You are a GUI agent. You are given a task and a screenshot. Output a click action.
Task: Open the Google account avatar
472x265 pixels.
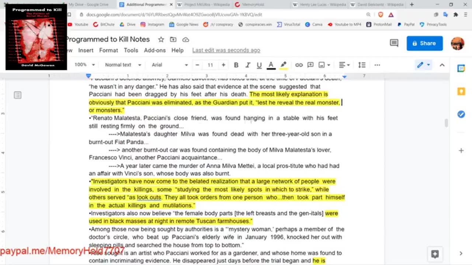coord(458,43)
